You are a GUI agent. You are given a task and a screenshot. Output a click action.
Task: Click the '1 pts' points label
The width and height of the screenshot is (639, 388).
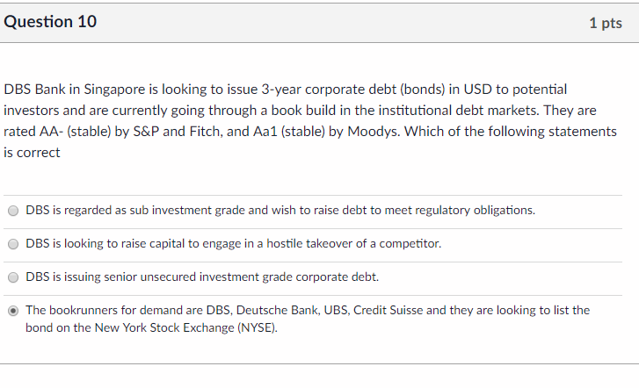click(x=606, y=23)
